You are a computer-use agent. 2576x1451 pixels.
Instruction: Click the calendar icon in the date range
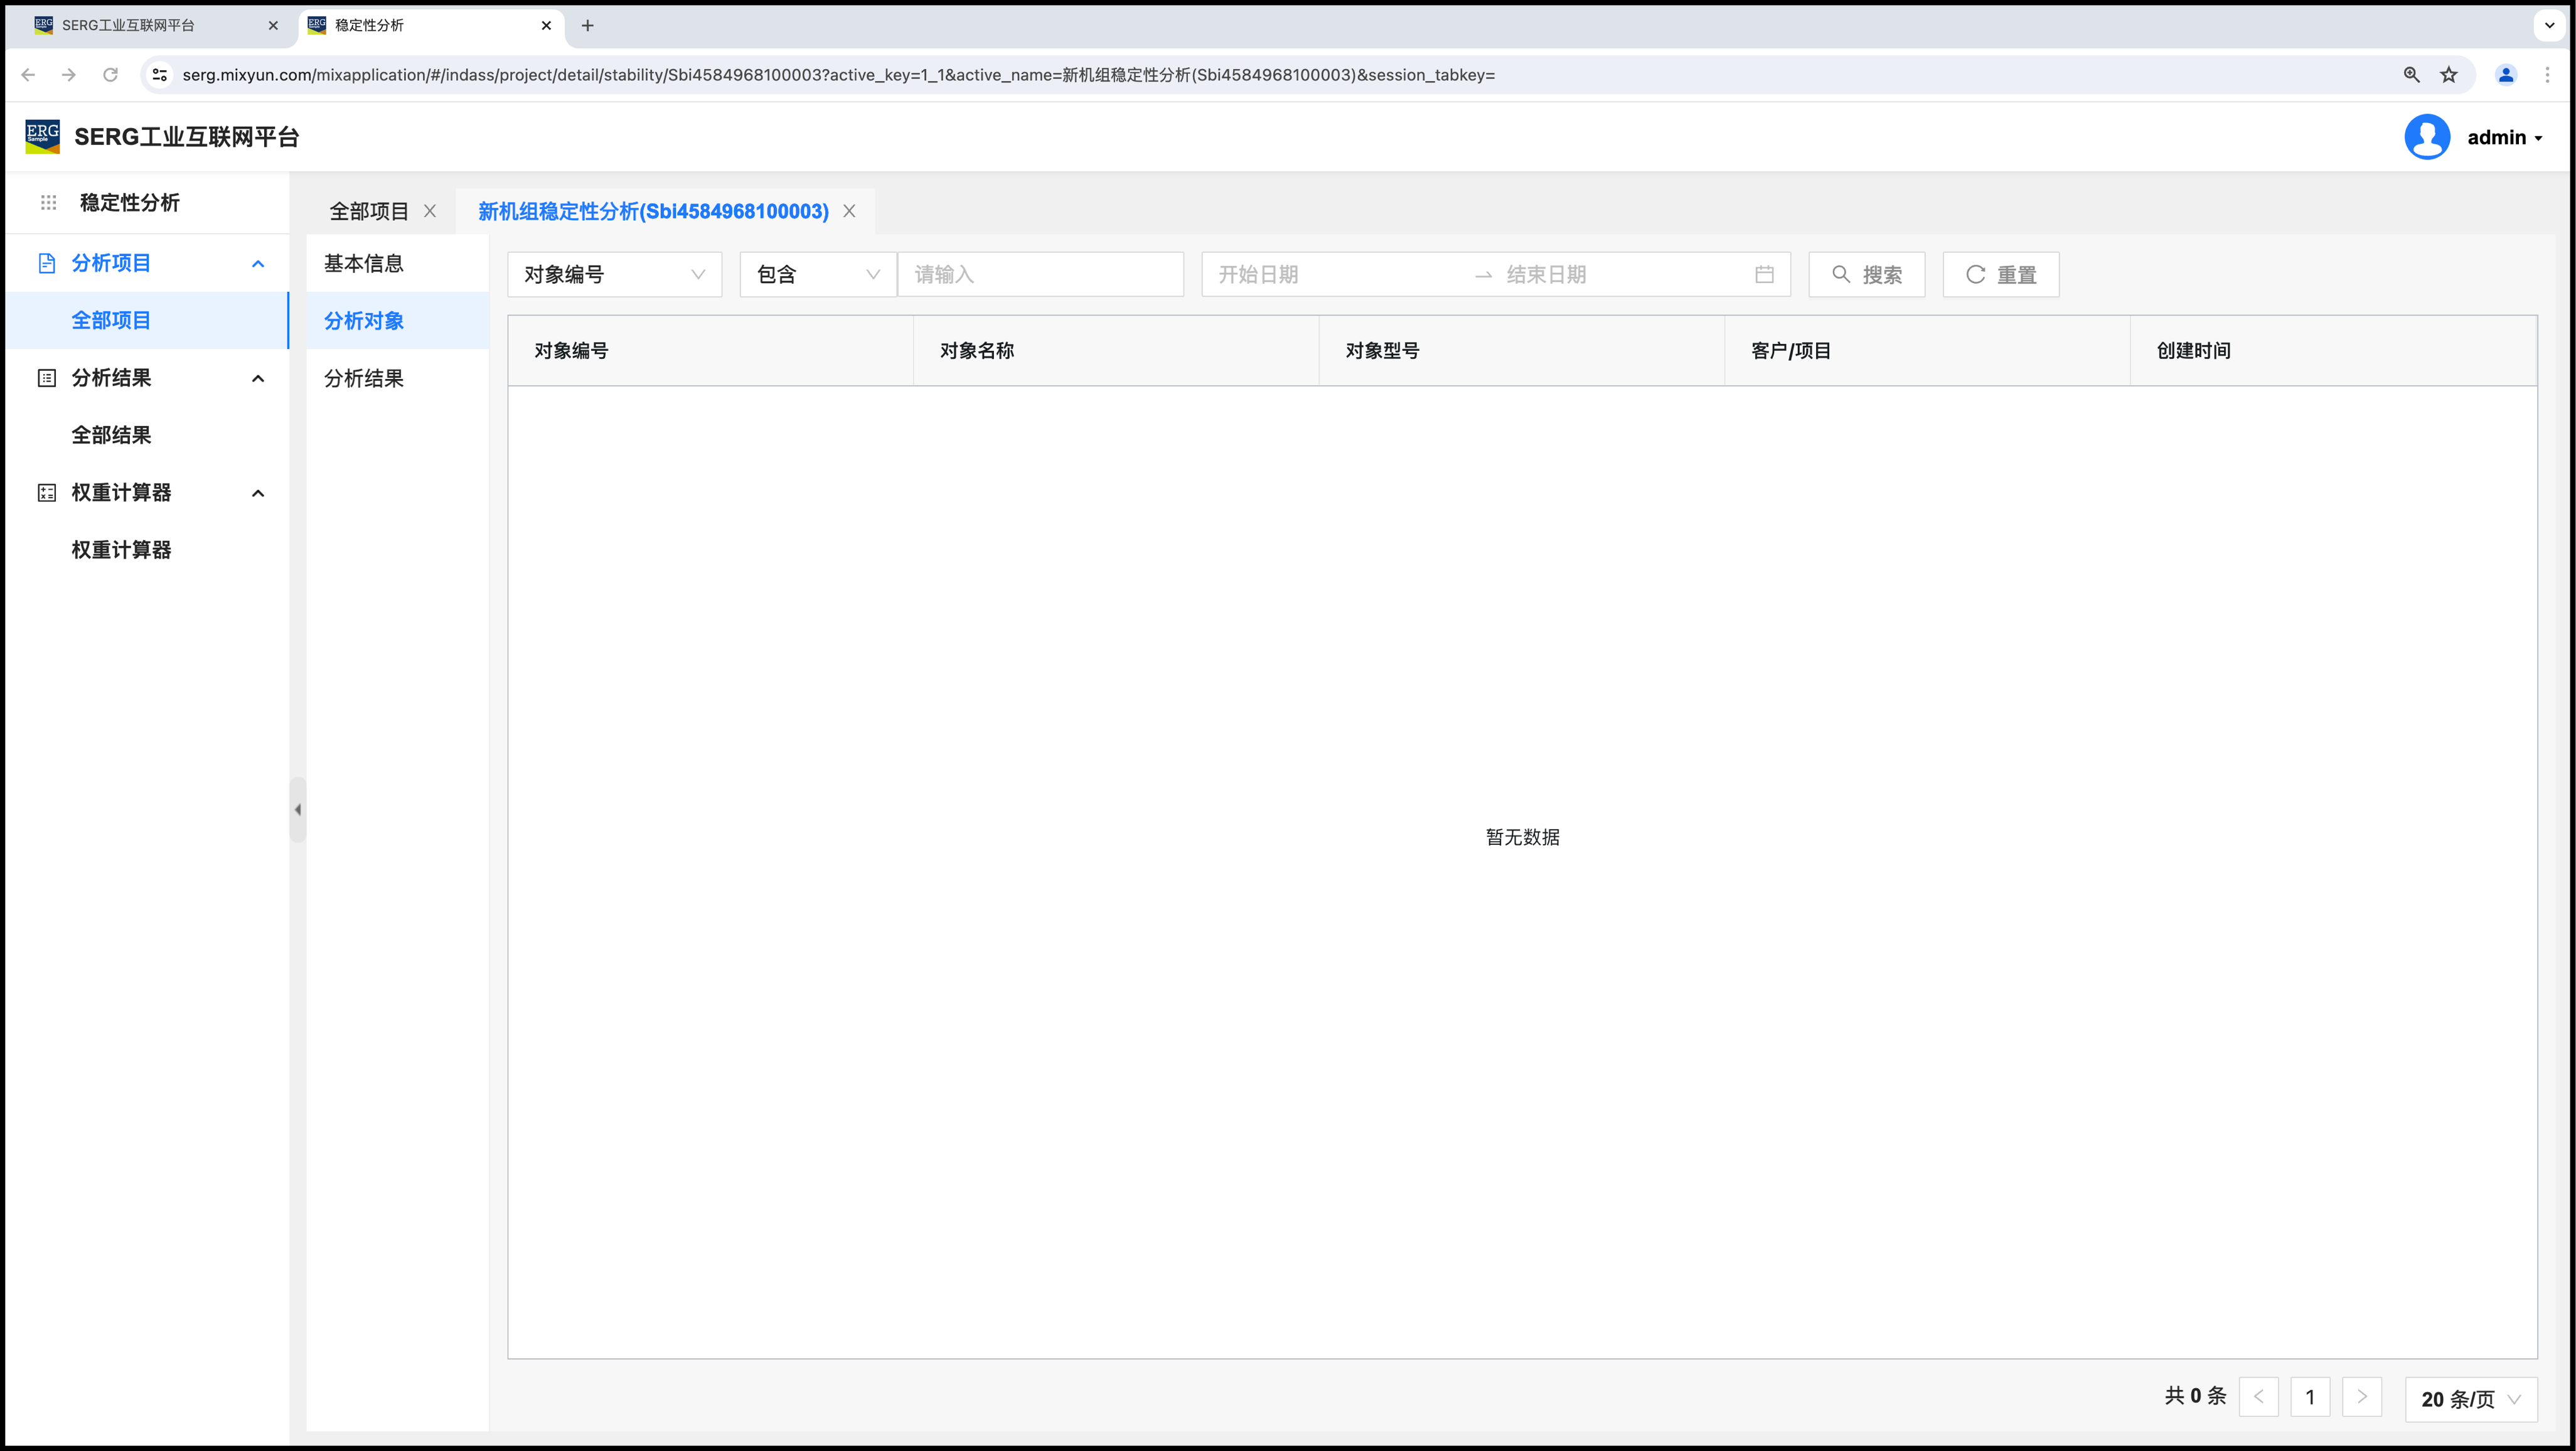(1764, 274)
